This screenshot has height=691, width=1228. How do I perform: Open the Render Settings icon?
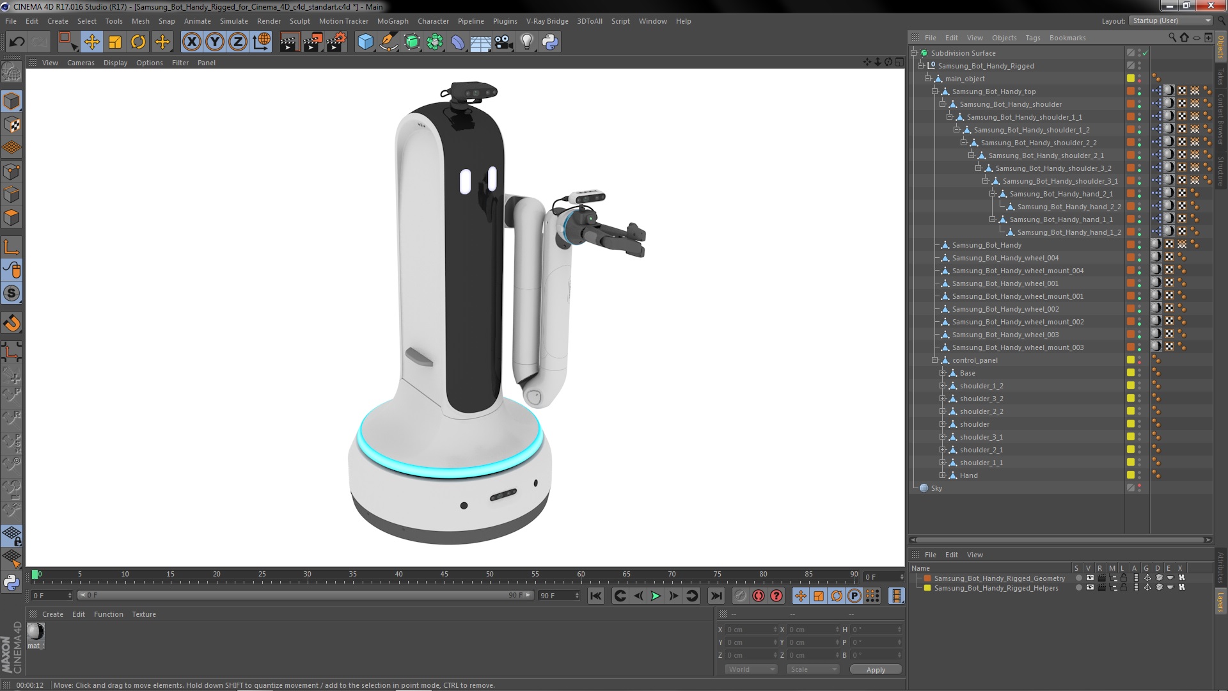[336, 42]
